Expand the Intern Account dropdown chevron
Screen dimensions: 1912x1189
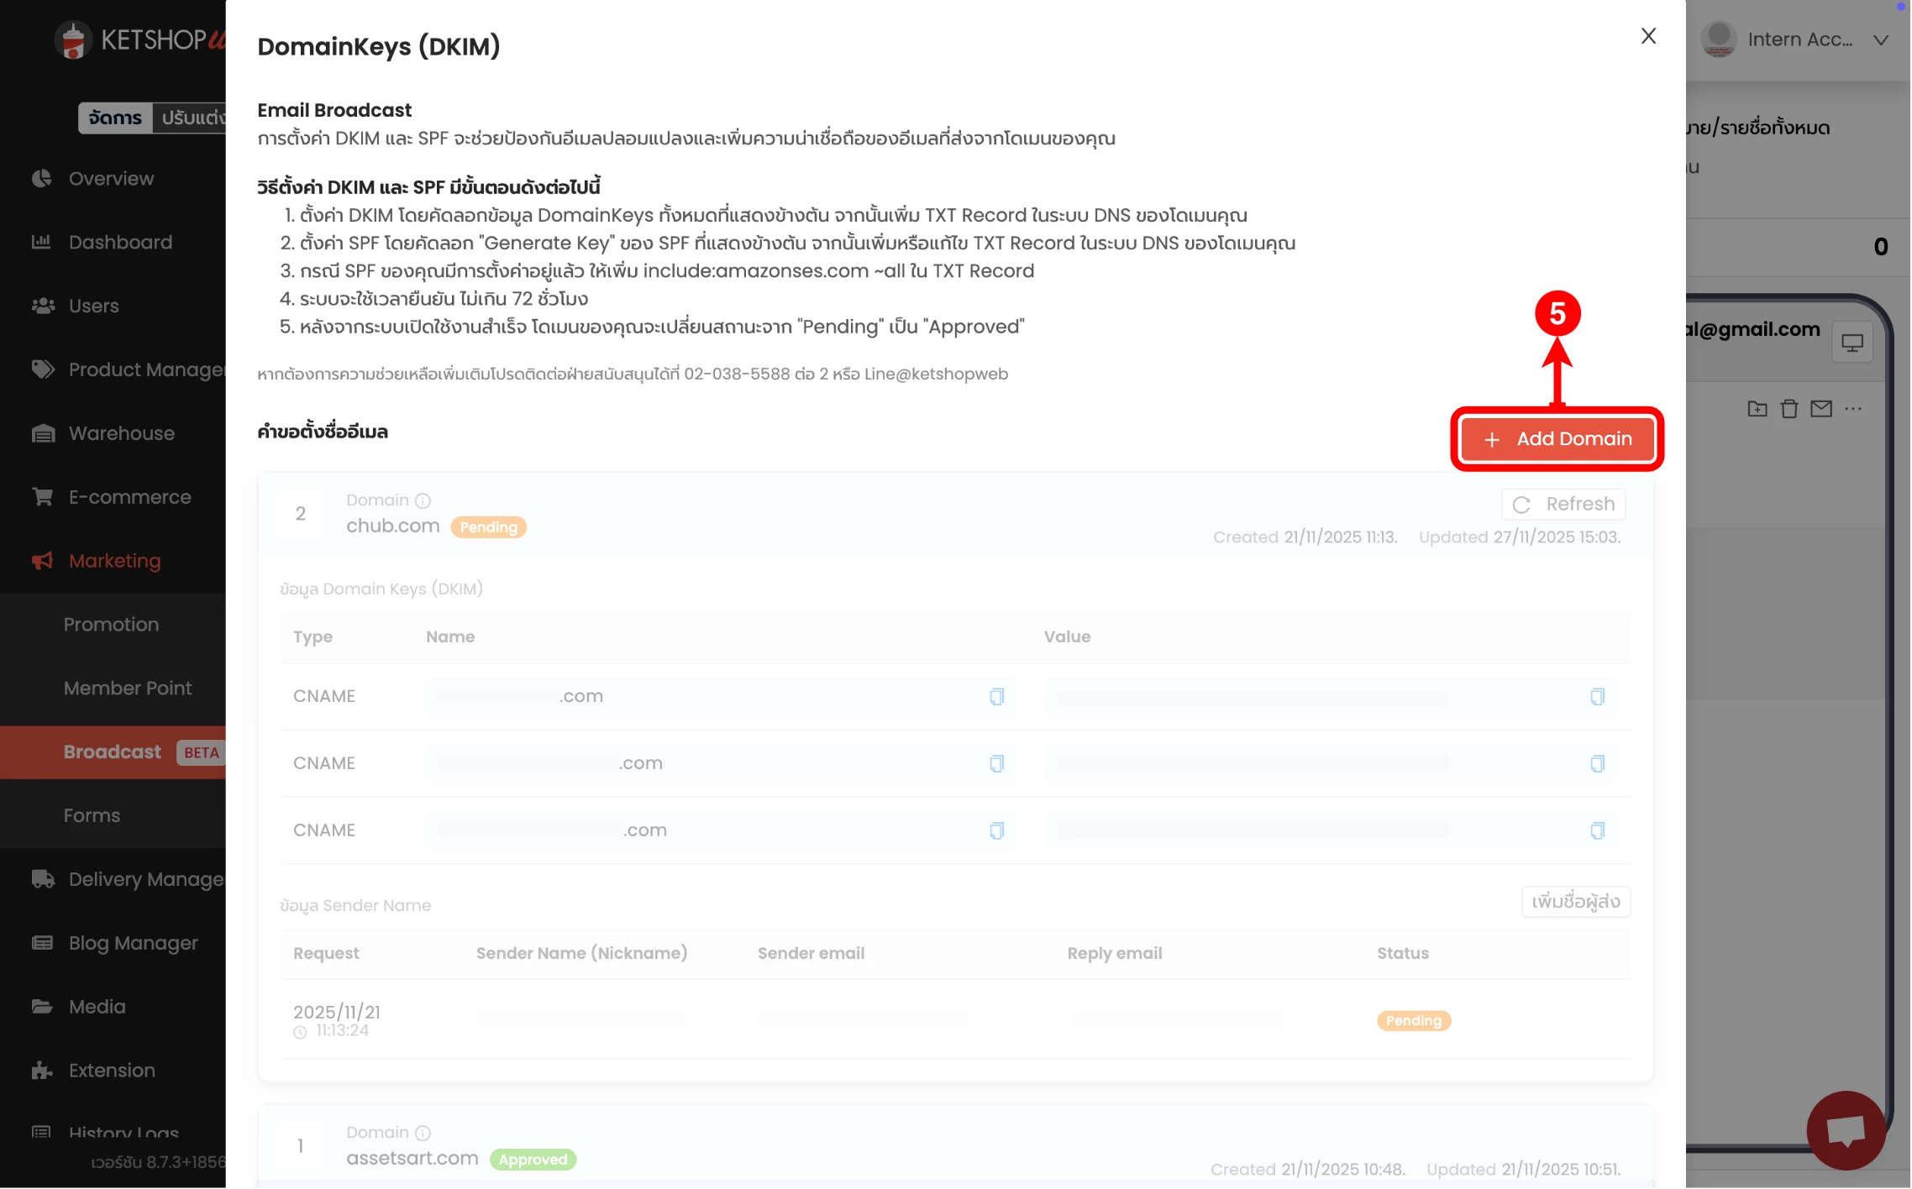[x=1881, y=40]
